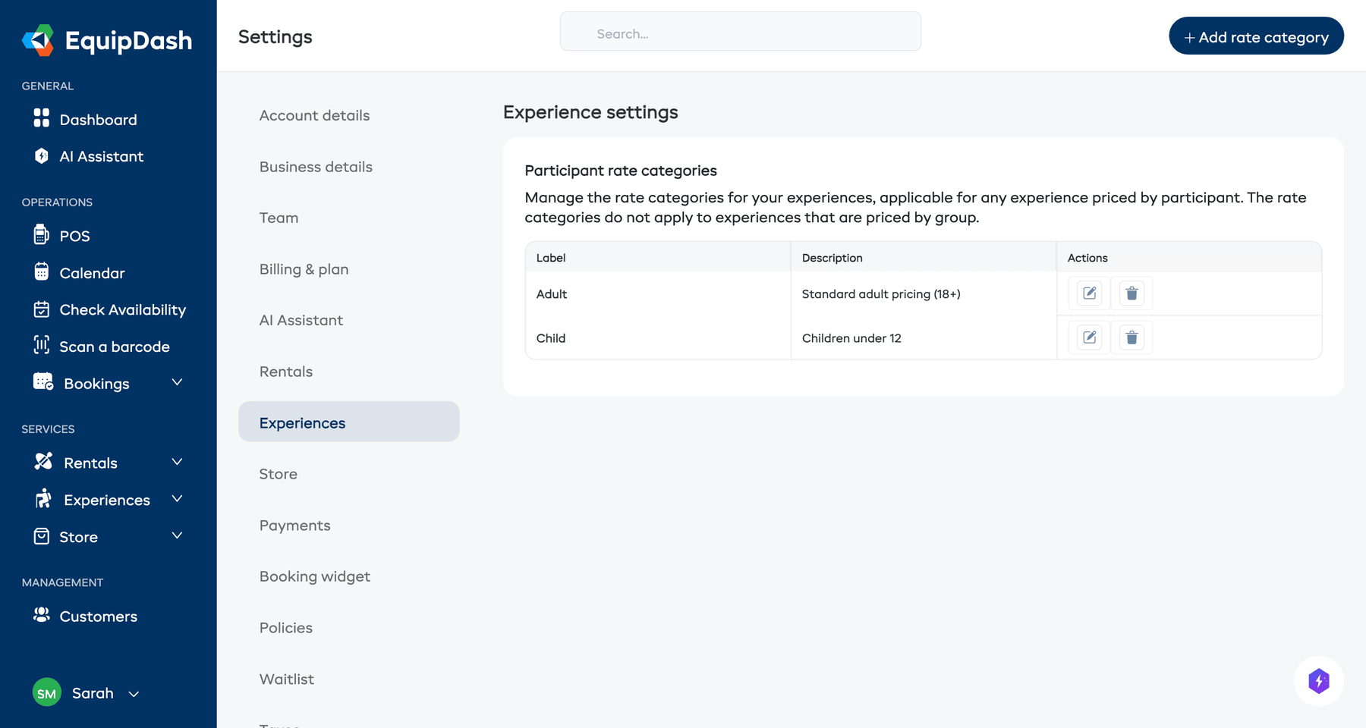This screenshot has height=728, width=1366.
Task: Open the POS tool in sidebar
Action: click(x=74, y=236)
